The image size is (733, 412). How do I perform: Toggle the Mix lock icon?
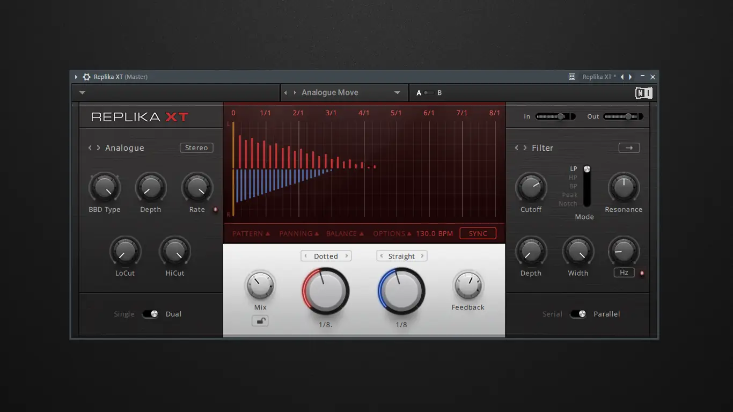click(260, 321)
